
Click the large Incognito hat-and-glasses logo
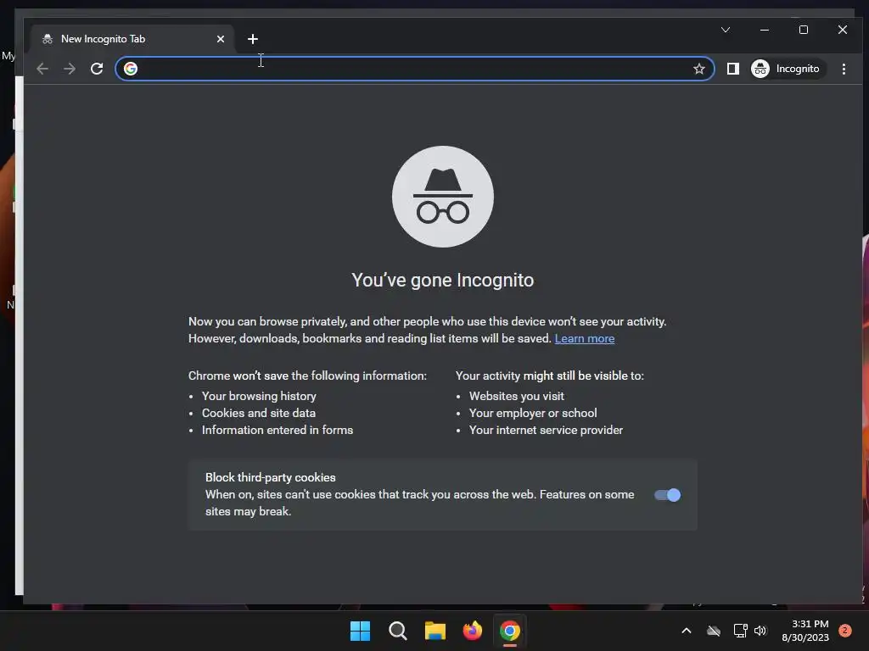click(x=443, y=197)
